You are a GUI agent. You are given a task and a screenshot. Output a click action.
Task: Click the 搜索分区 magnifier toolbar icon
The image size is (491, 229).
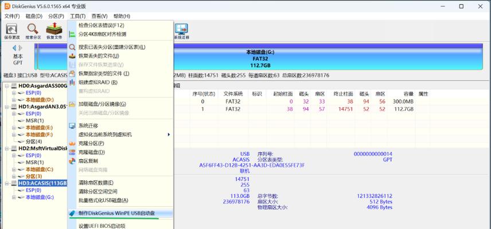tap(33, 29)
